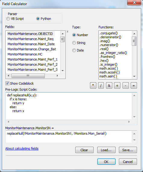Screen dimensions: 143x172
Task: Click Fields list scroll down arrow
Action: point(63,71)
